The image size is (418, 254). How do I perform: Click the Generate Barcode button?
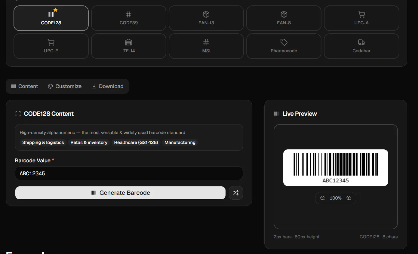[x=120, y=193]
